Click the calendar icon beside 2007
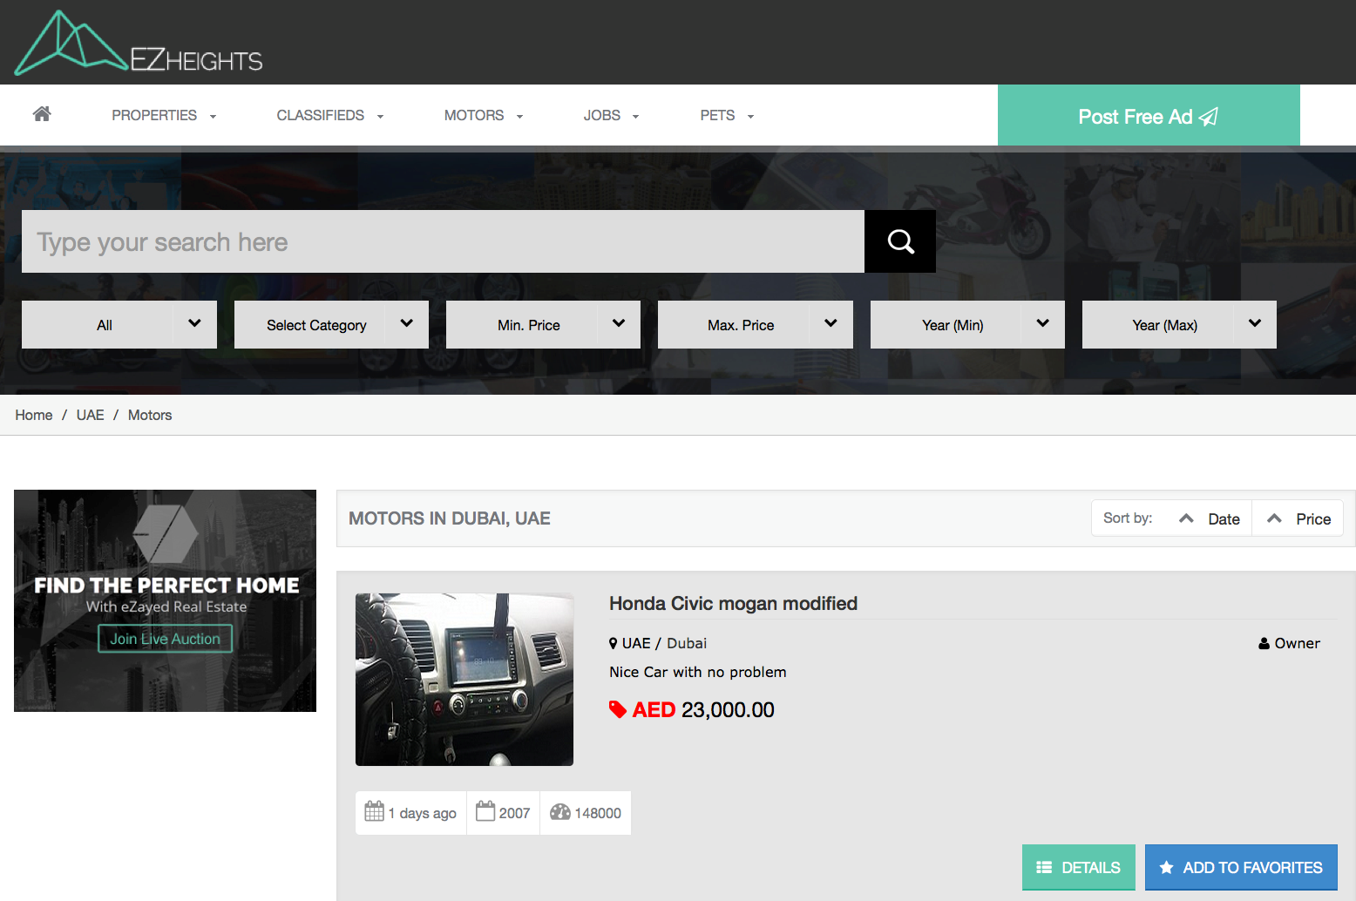 point(485,811)
